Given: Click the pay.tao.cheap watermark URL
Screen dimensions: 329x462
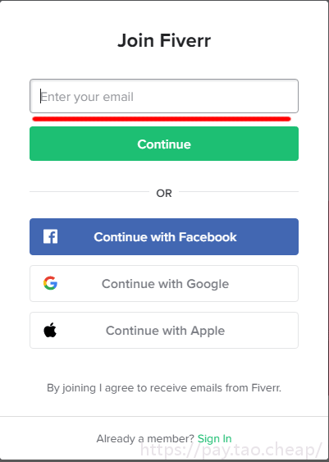Looking at the screenshot, I should coord(231,450).
